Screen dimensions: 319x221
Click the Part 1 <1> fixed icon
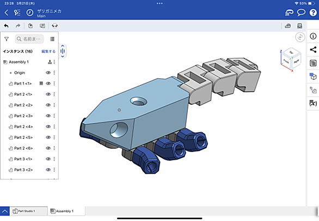pyautogui.click(x=41, y=84)
